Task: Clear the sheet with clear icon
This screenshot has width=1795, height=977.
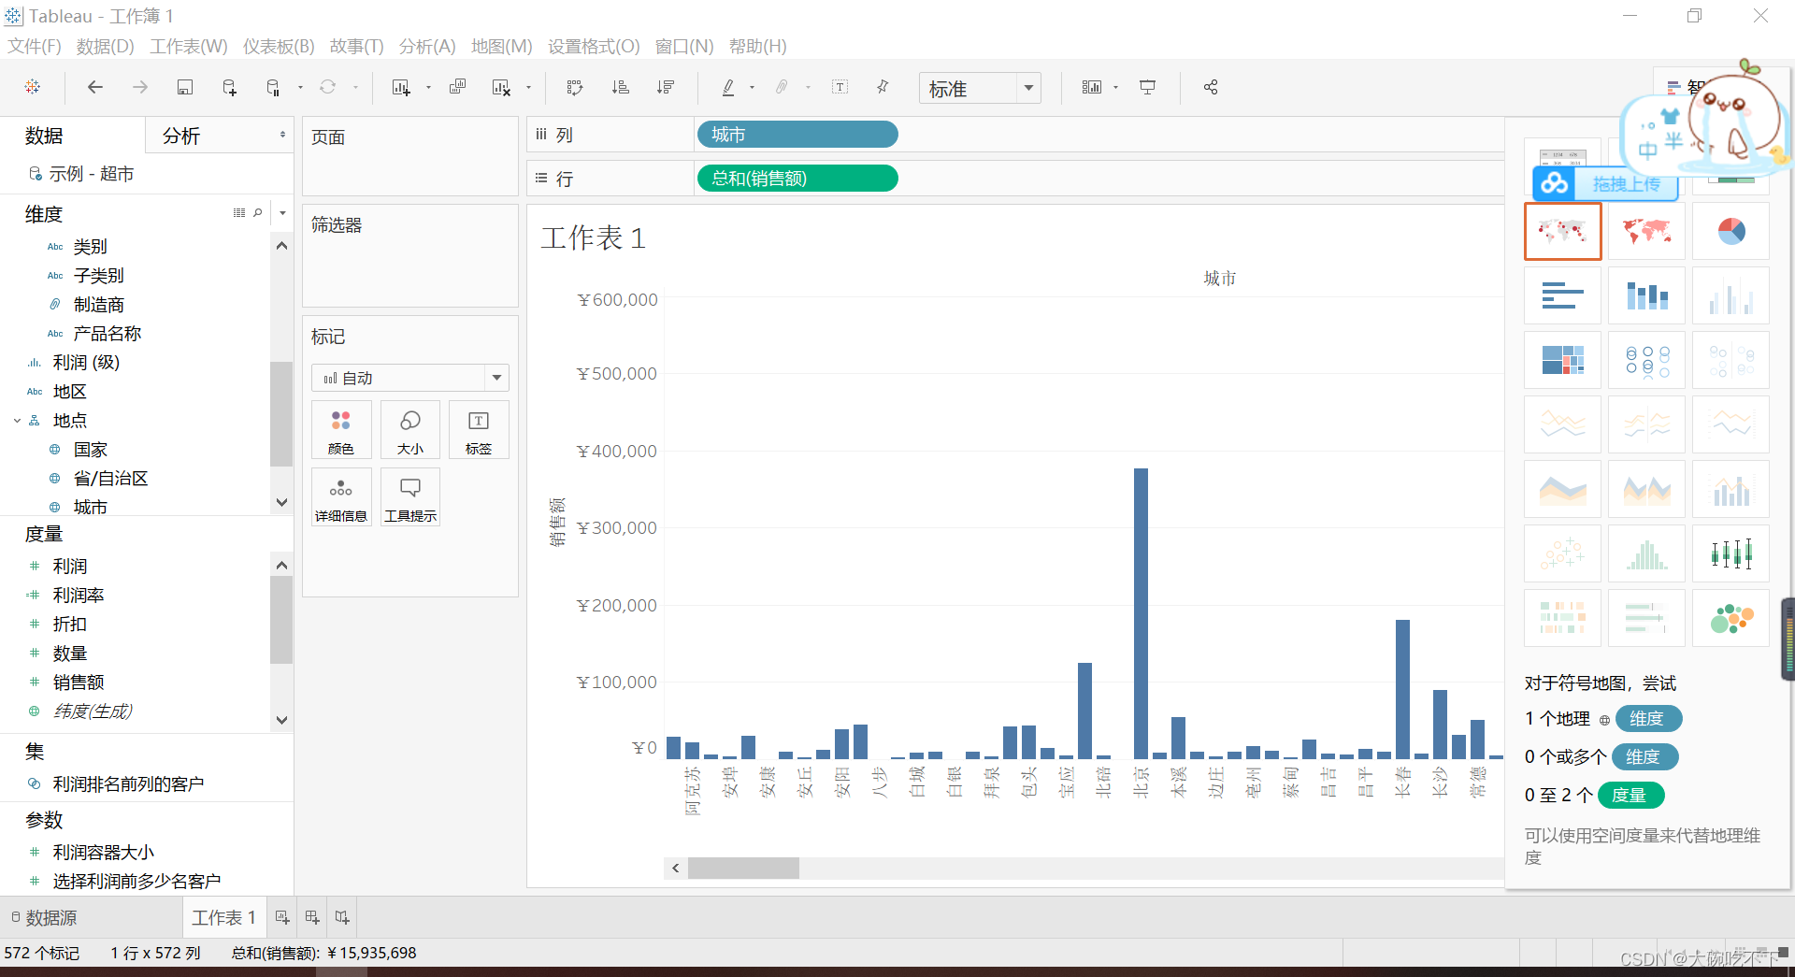Action: [501, 87]
